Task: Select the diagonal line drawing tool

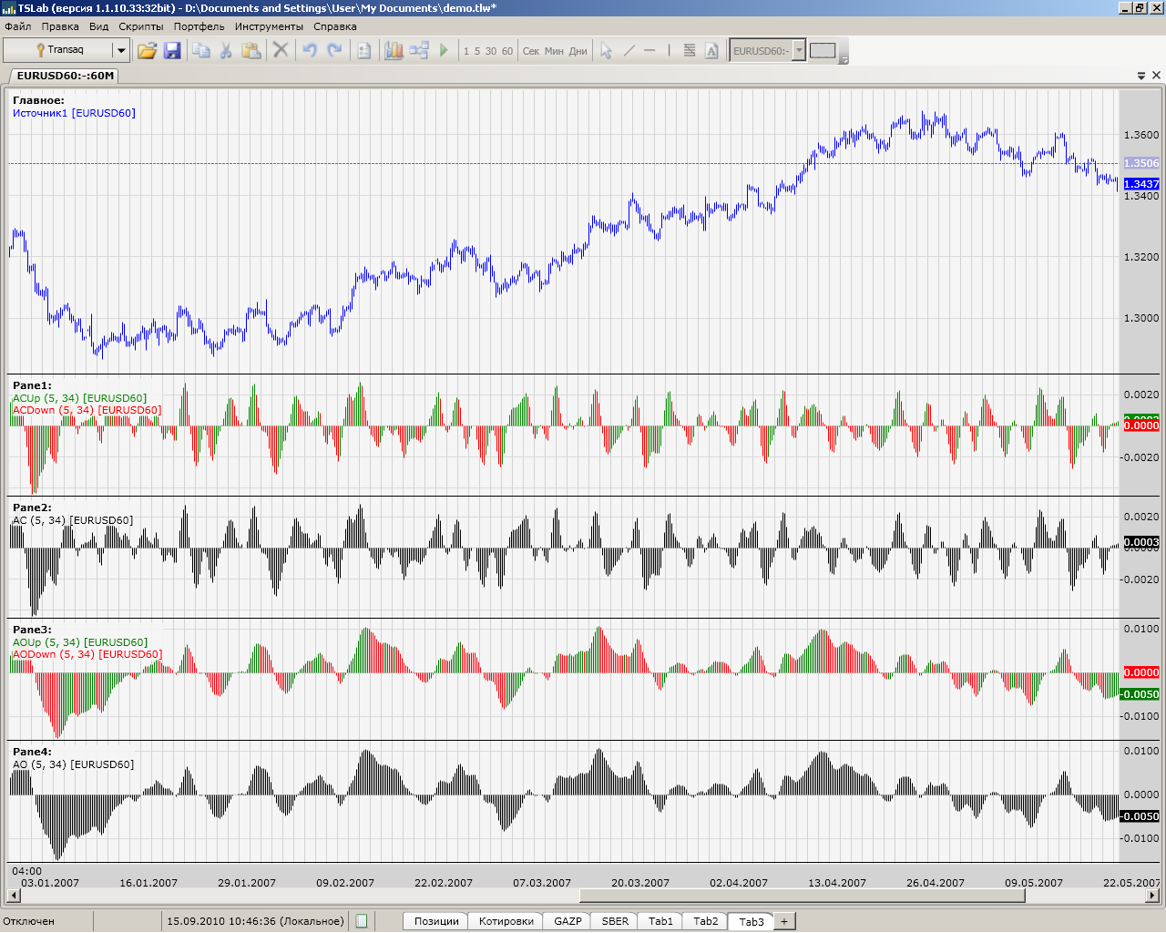Action: [x=629, y=51]
